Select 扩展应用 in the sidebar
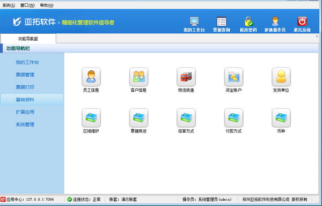The image size is (322, 206). pos(25,112)
